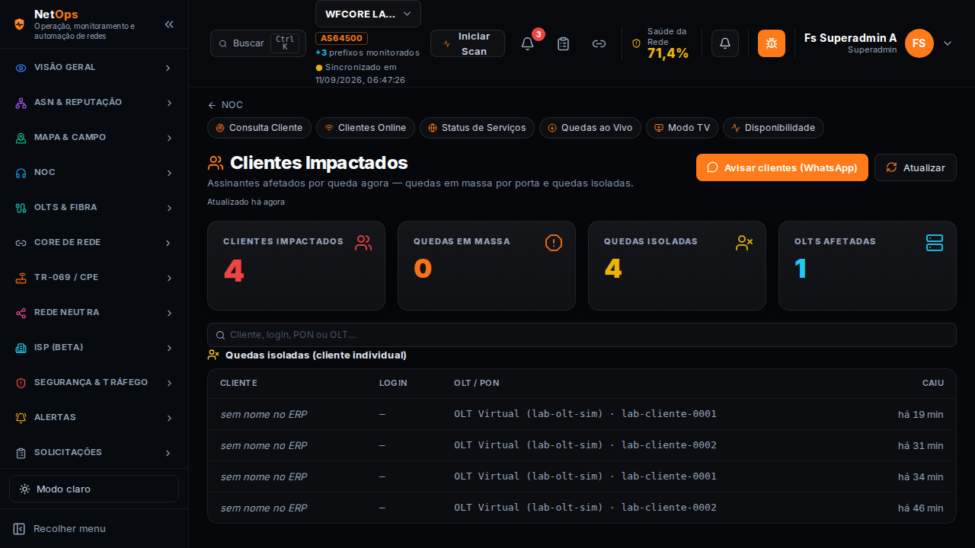Click the back arrow next to NOC
The width and height of the screenshot is (975, 548).
[x=212, y=105]
